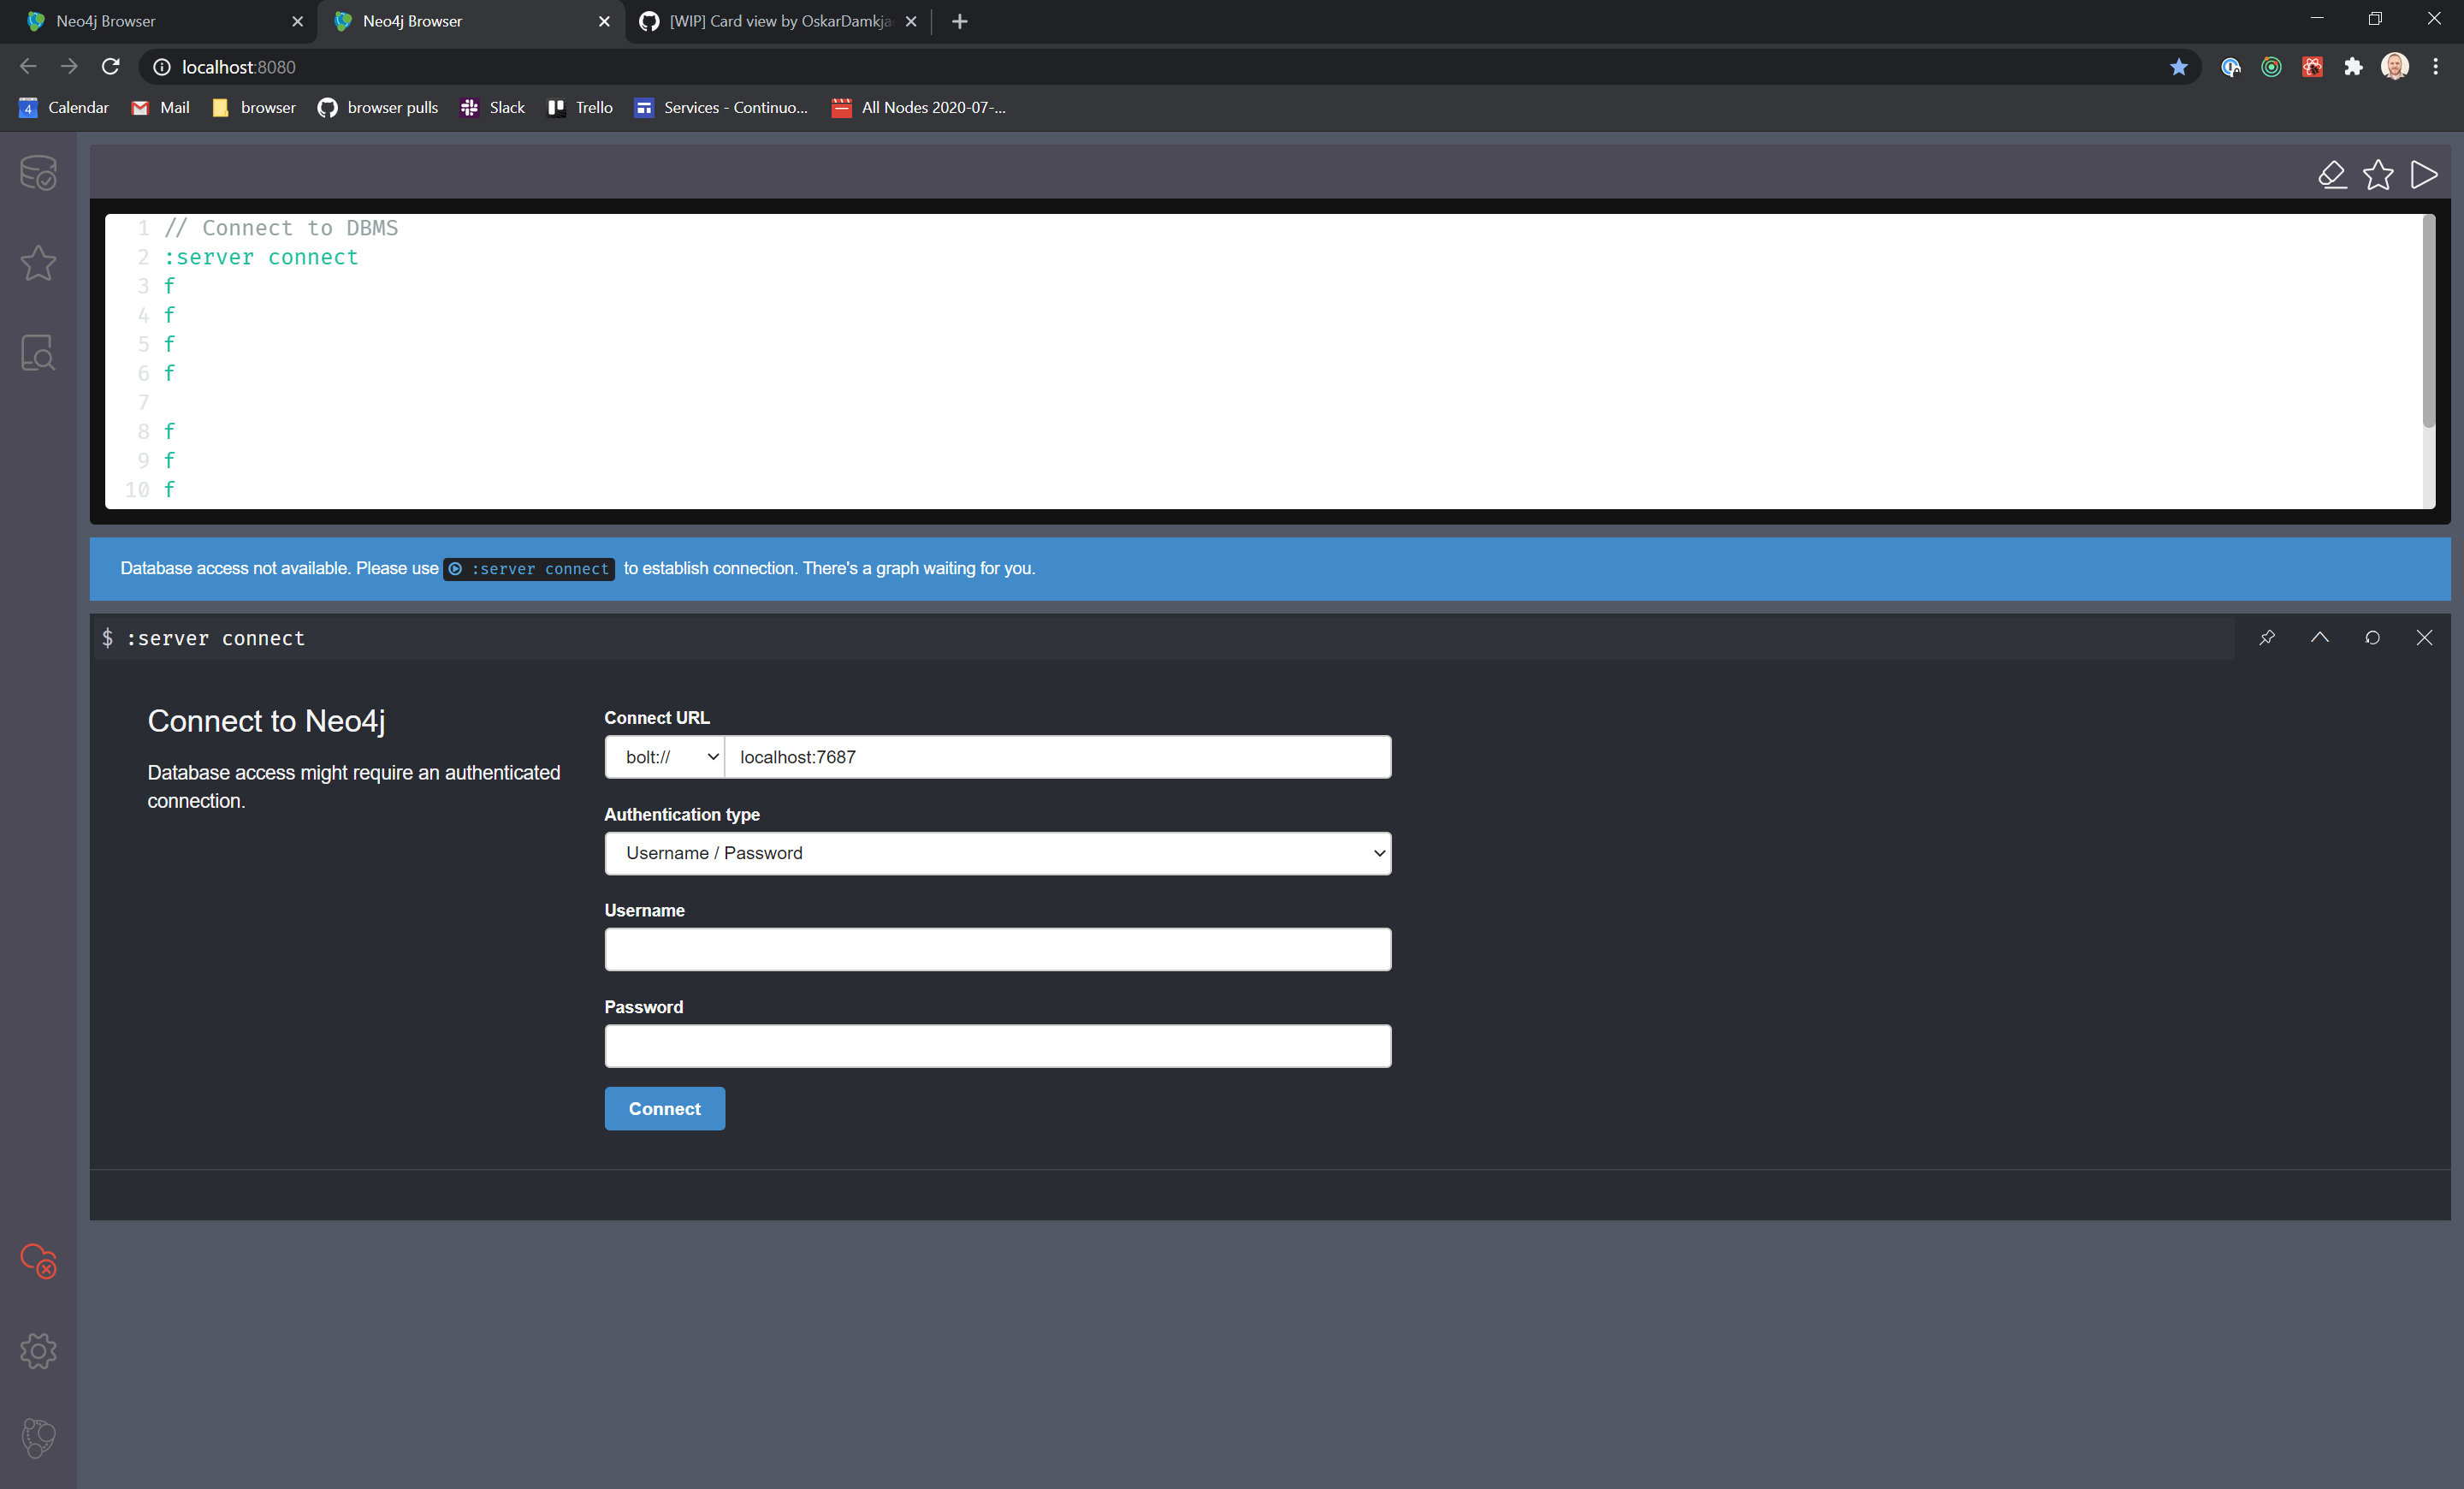This screenshot has height=1489, width=2464.
Task: Close the :server connect frame
Action: (x=2424, y=638)
